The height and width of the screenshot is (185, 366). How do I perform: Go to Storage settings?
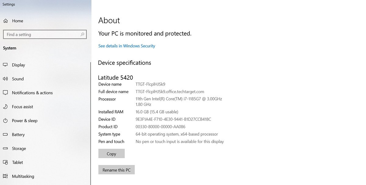19,148
